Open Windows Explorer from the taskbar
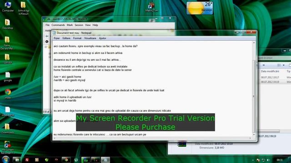The image size is (291, 163). (x=17, y=160)
